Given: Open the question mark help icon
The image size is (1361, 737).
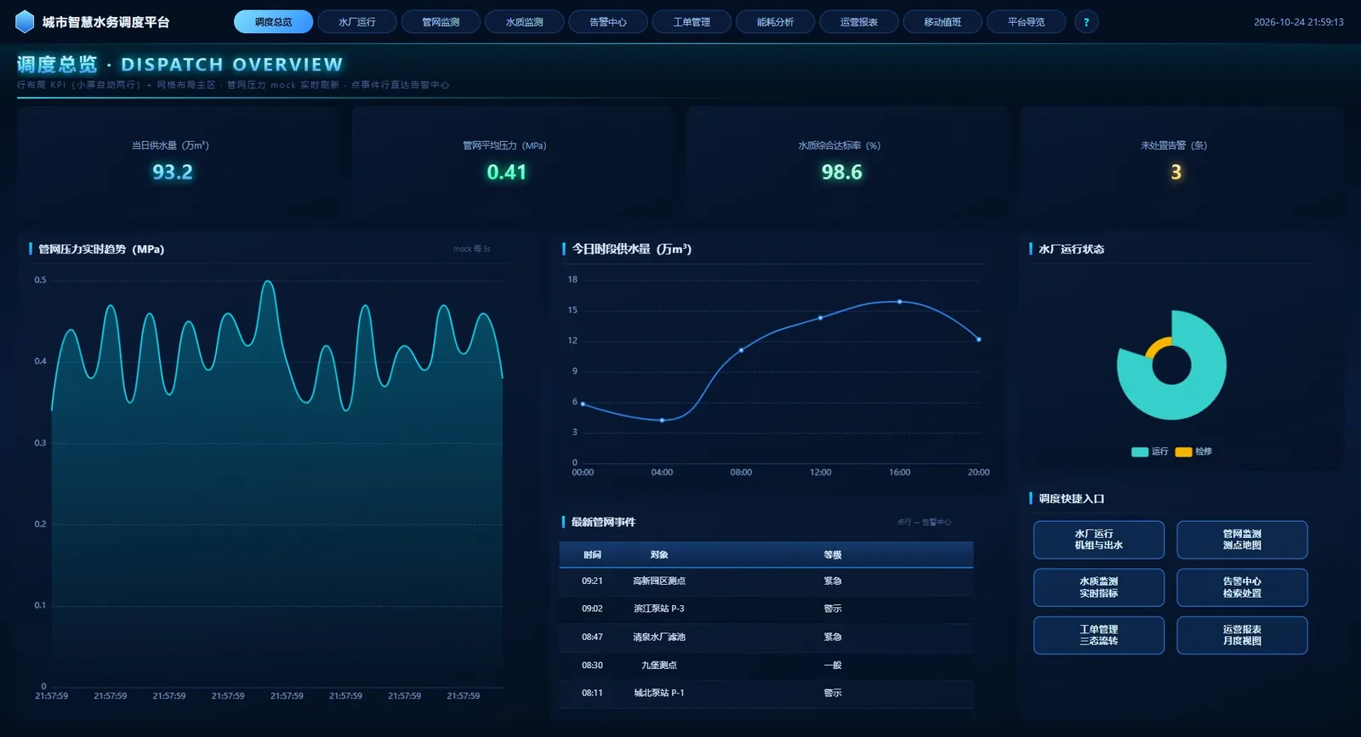Looking at the screenshot, I should tap(1086, 22).
